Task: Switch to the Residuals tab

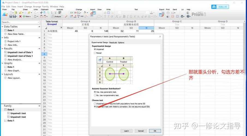Action: (x=113, y=43)
